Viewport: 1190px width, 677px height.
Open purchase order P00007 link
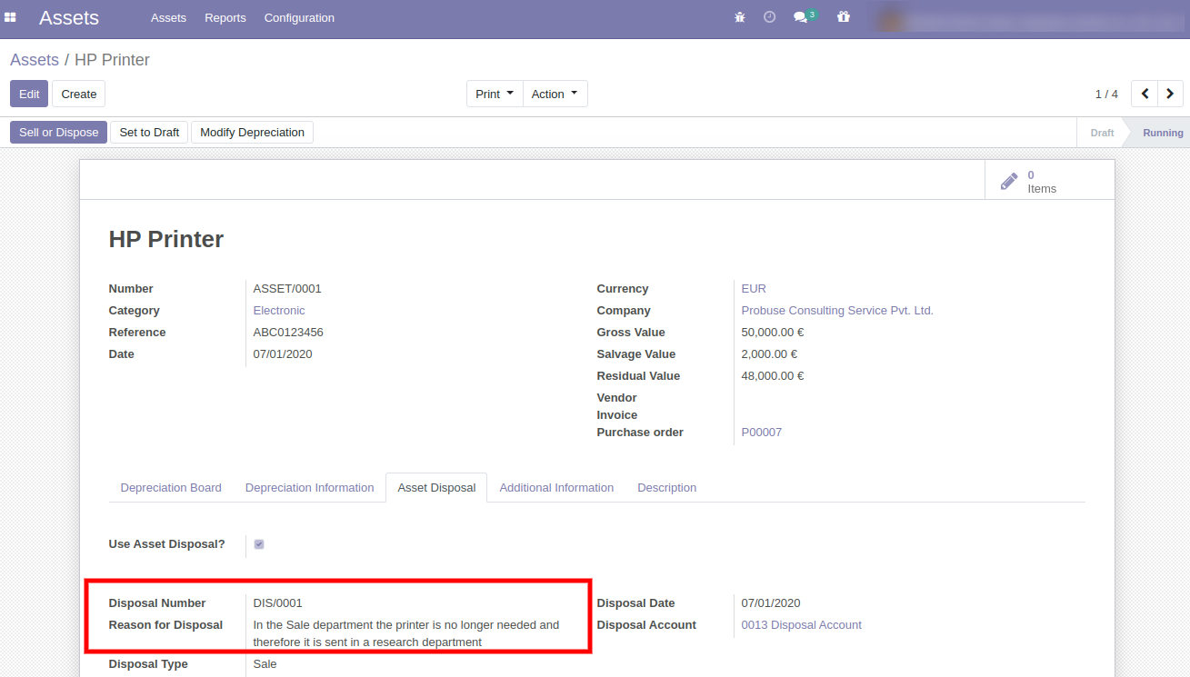(x=762, y=433)
